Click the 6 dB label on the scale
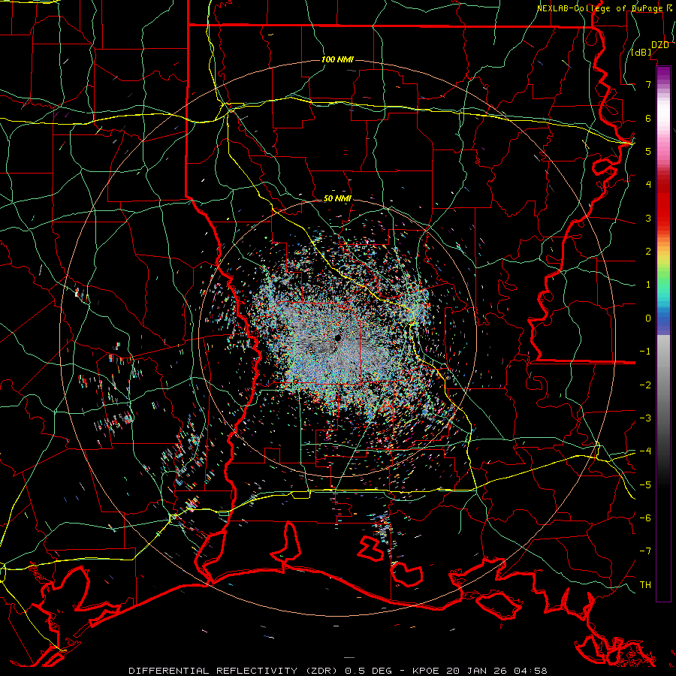The image size is (676, 676). [648, 118]
